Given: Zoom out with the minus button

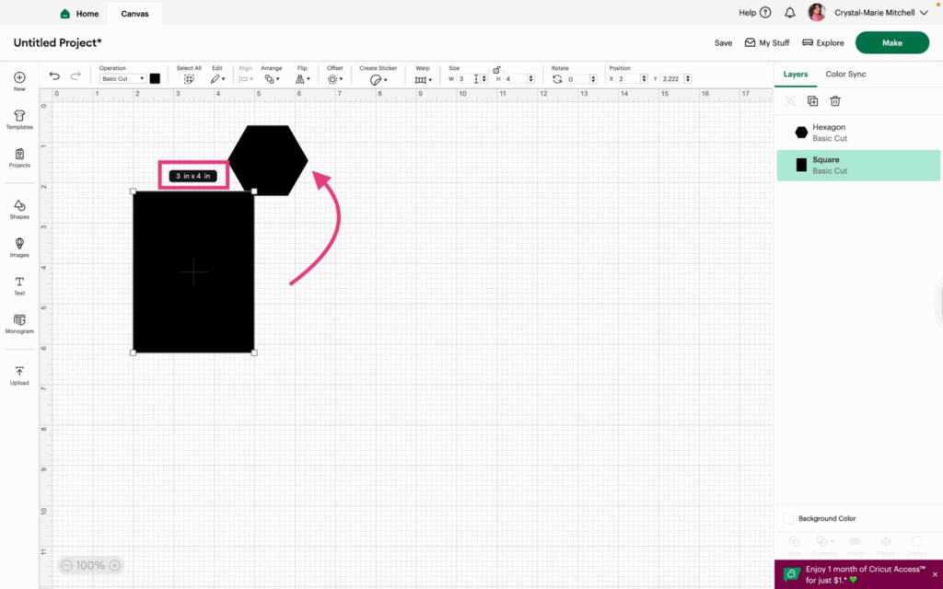Looking at the screenshot, I should click(x=66, y=565).
